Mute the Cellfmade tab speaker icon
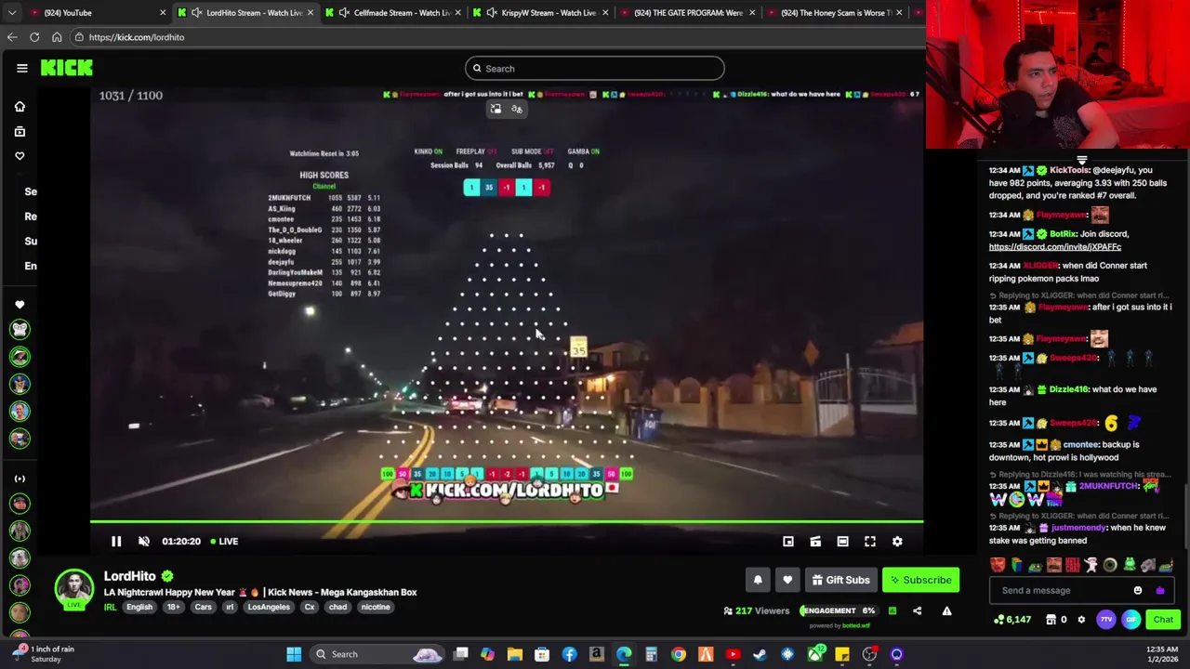This screenshot has width=1190, height=669. point(344,12)
